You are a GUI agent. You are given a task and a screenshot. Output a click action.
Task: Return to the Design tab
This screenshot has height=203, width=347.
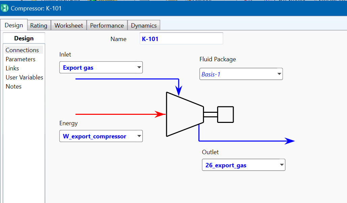point(14,25)
